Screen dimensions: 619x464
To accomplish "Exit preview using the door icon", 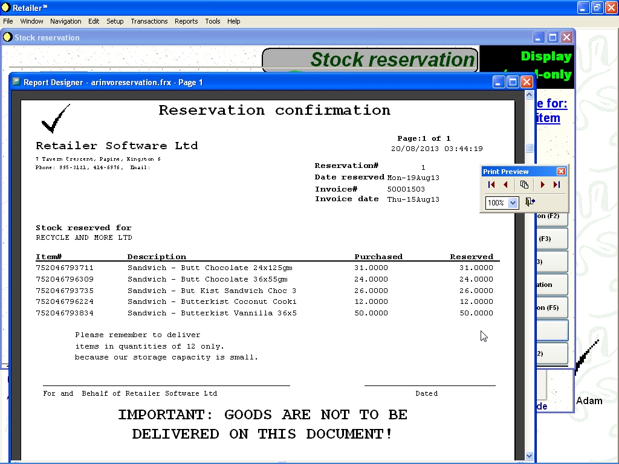I will coord(530,201).
